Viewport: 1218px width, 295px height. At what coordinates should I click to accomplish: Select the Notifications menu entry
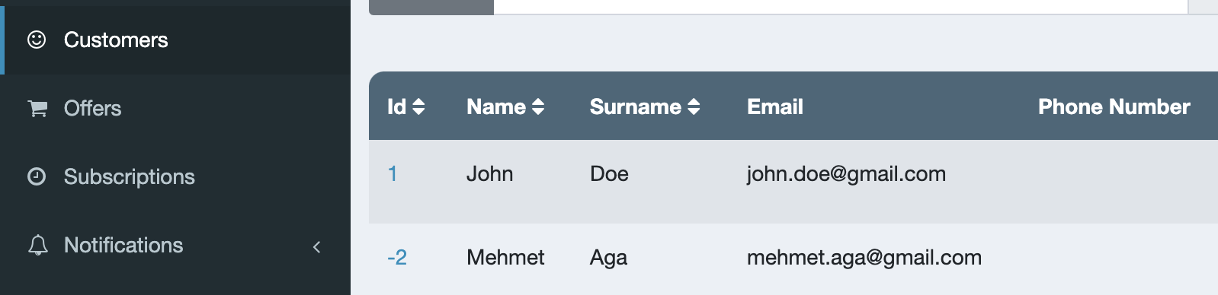point(175,245)
